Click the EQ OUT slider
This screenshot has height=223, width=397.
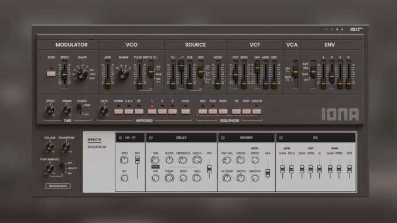pyautogui.click(x=350, y=169)
